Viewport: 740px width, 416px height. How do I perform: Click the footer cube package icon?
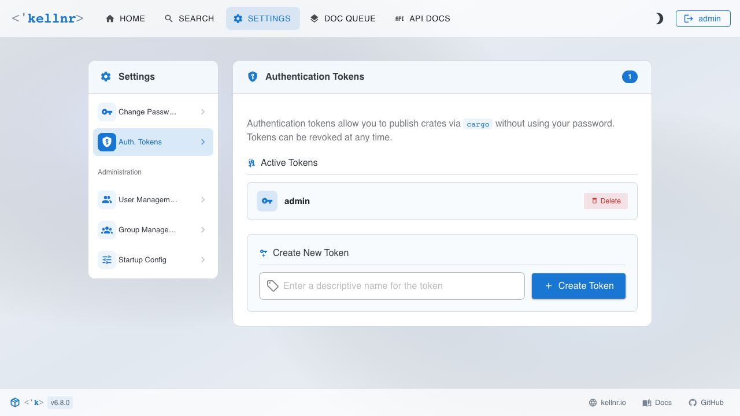15,403
